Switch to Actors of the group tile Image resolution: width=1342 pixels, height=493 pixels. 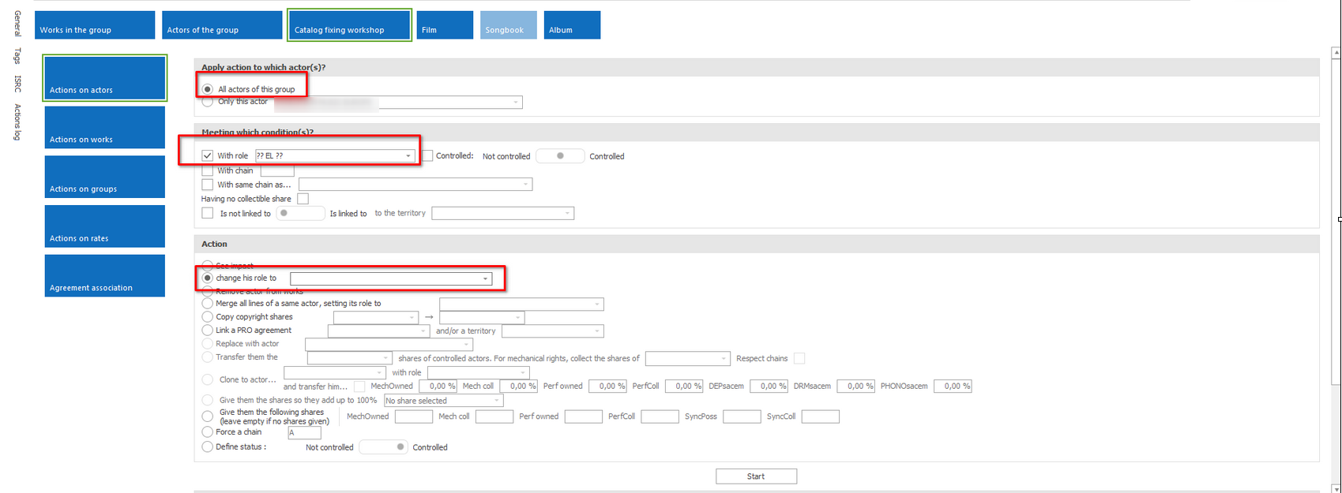click(x=222, y=25)
